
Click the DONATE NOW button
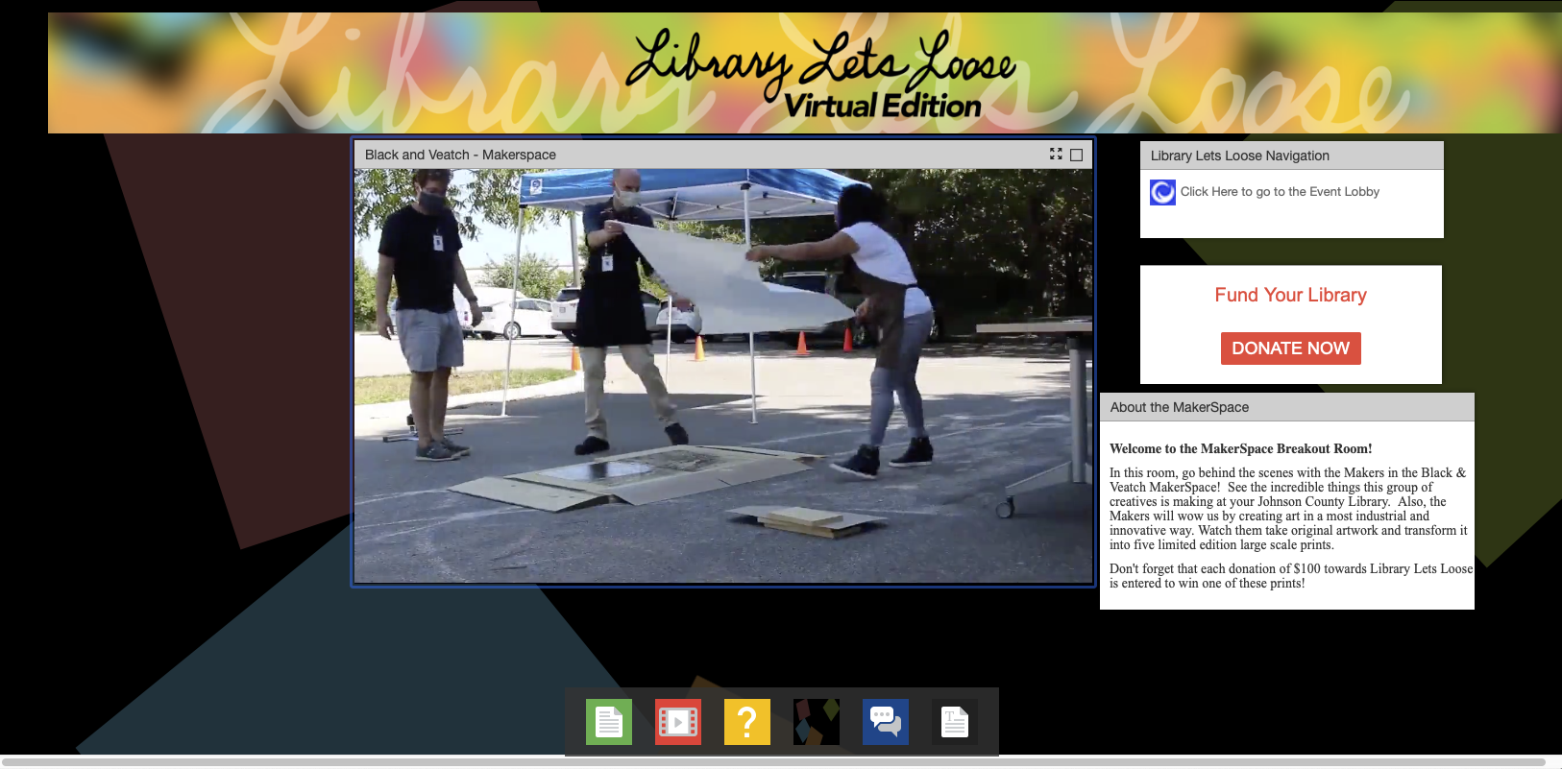[1290, 348]
